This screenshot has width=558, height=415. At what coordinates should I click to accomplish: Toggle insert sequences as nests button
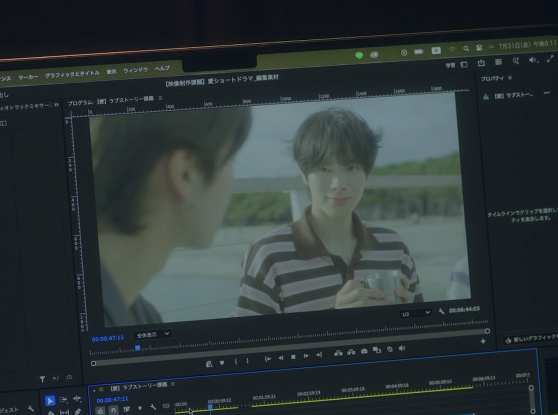pyautogui.click(x=100, y=411)
